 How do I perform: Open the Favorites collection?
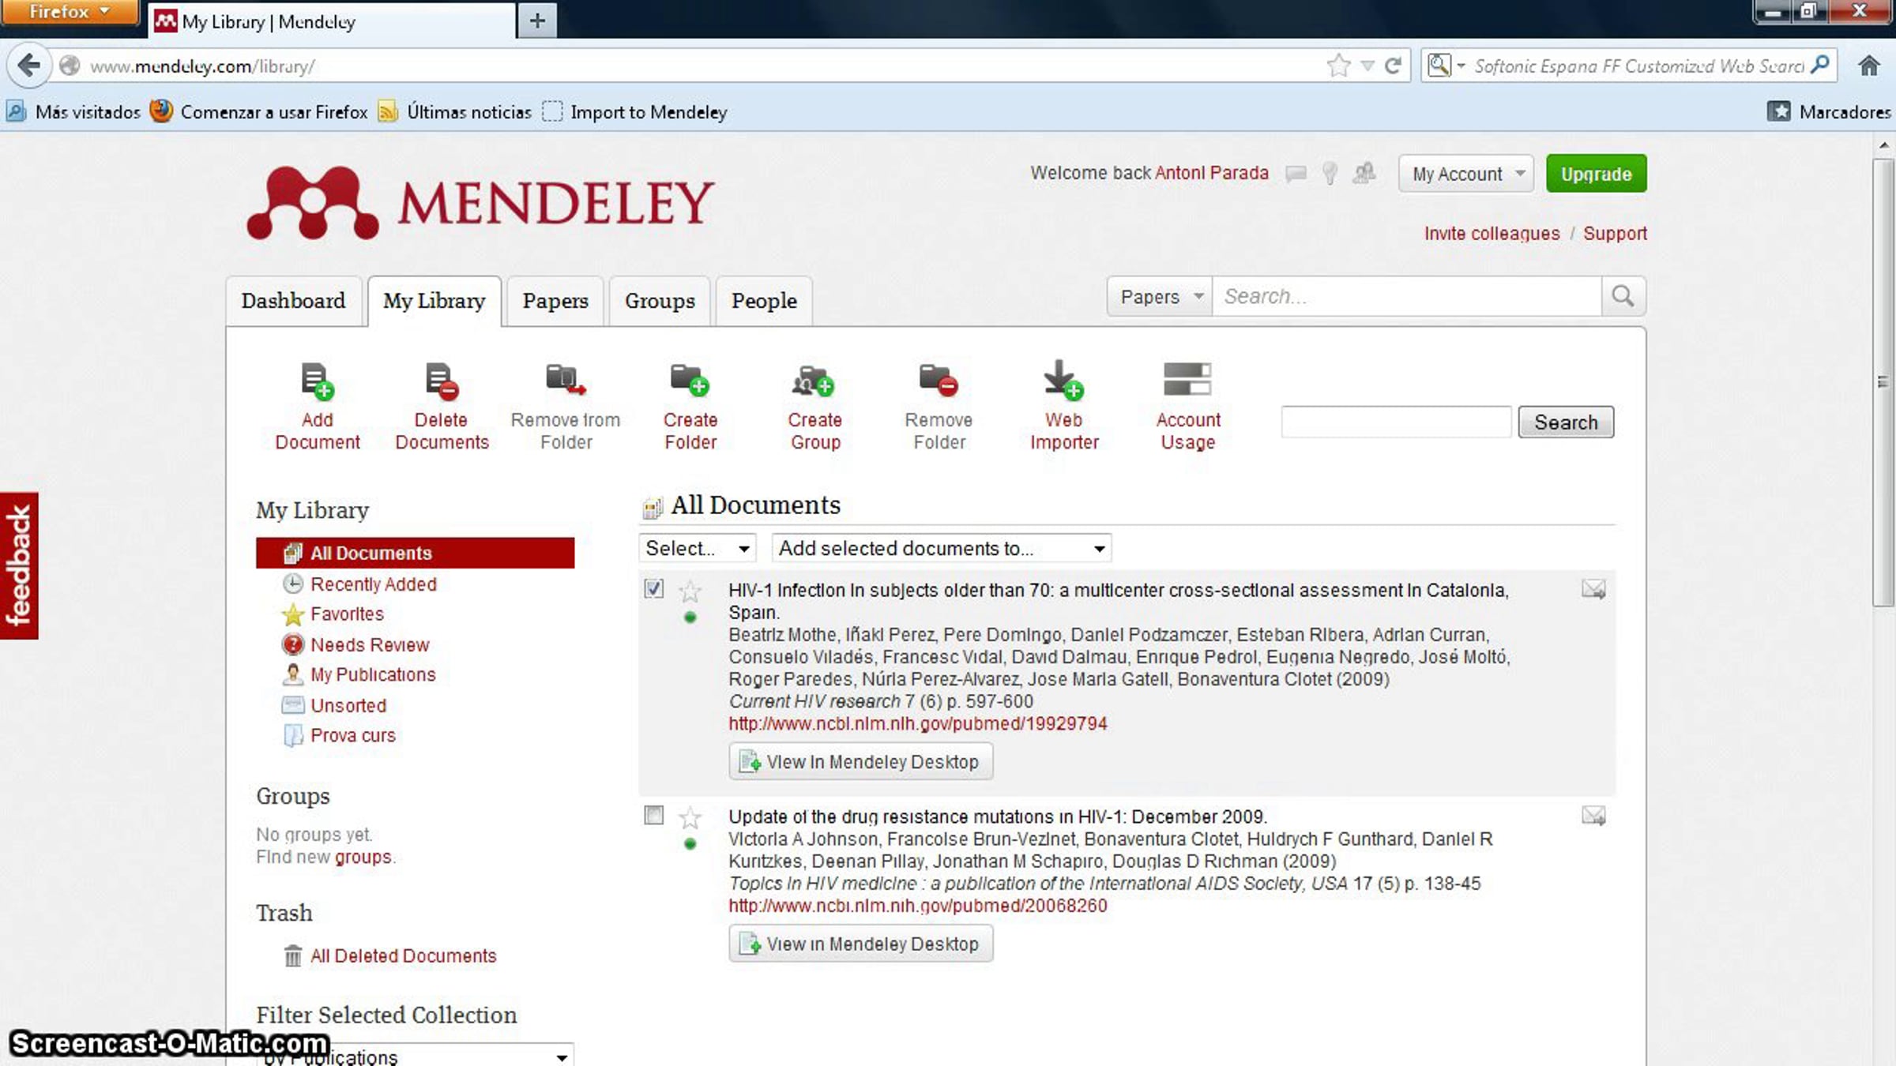(x=346, y=614)
